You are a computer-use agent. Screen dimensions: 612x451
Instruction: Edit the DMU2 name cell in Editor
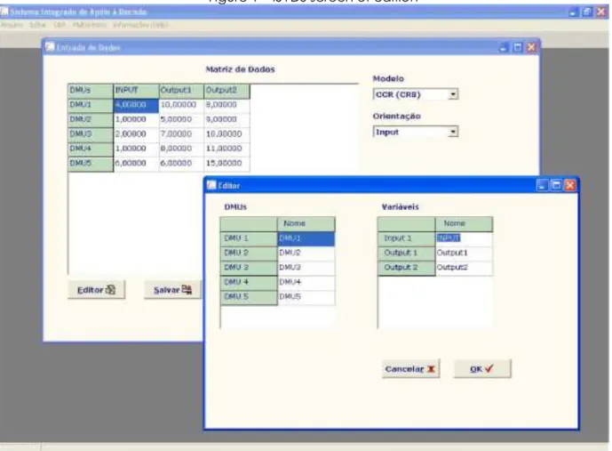[x=306, y=254]
